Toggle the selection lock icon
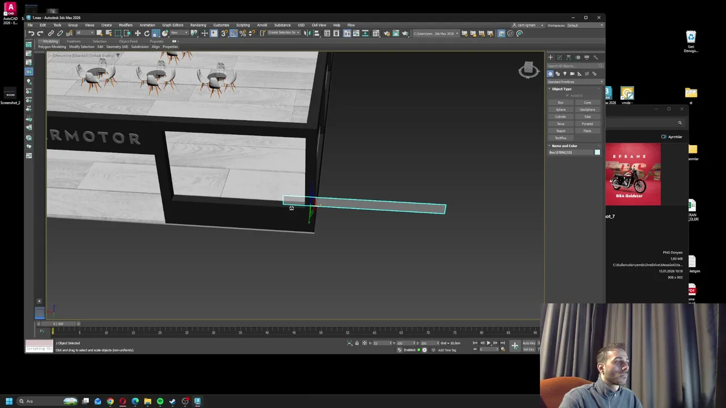Viewport: 726px width, 408px height. (357, 343)
